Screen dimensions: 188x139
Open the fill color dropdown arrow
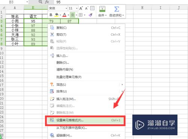click(60, 15)
